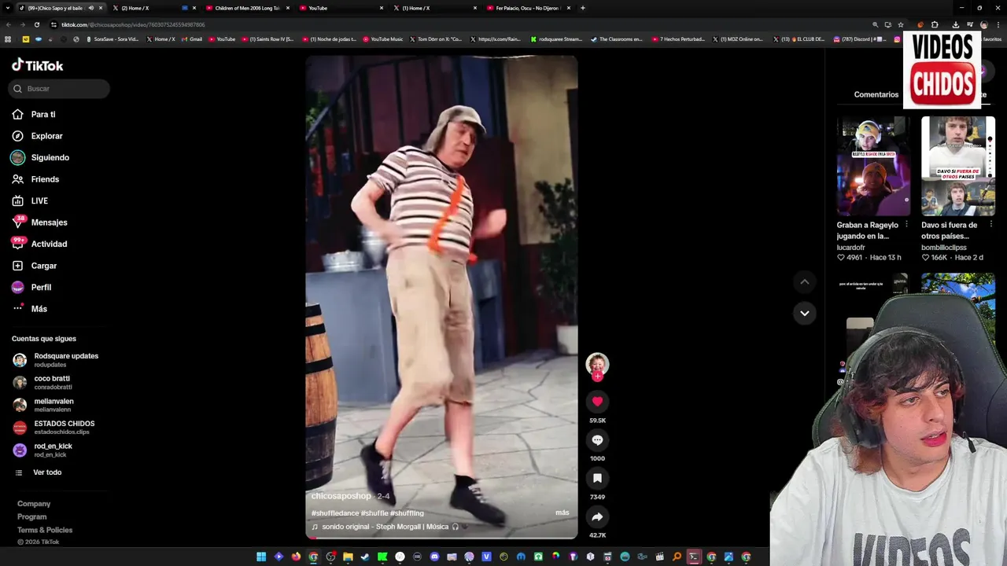Open the bombilloclips creator link
1007x566 pixels.
pos(944,248)
